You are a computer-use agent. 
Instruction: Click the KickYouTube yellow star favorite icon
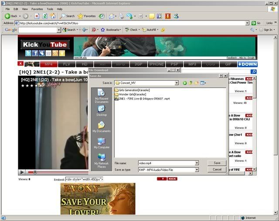pos(62,53)
